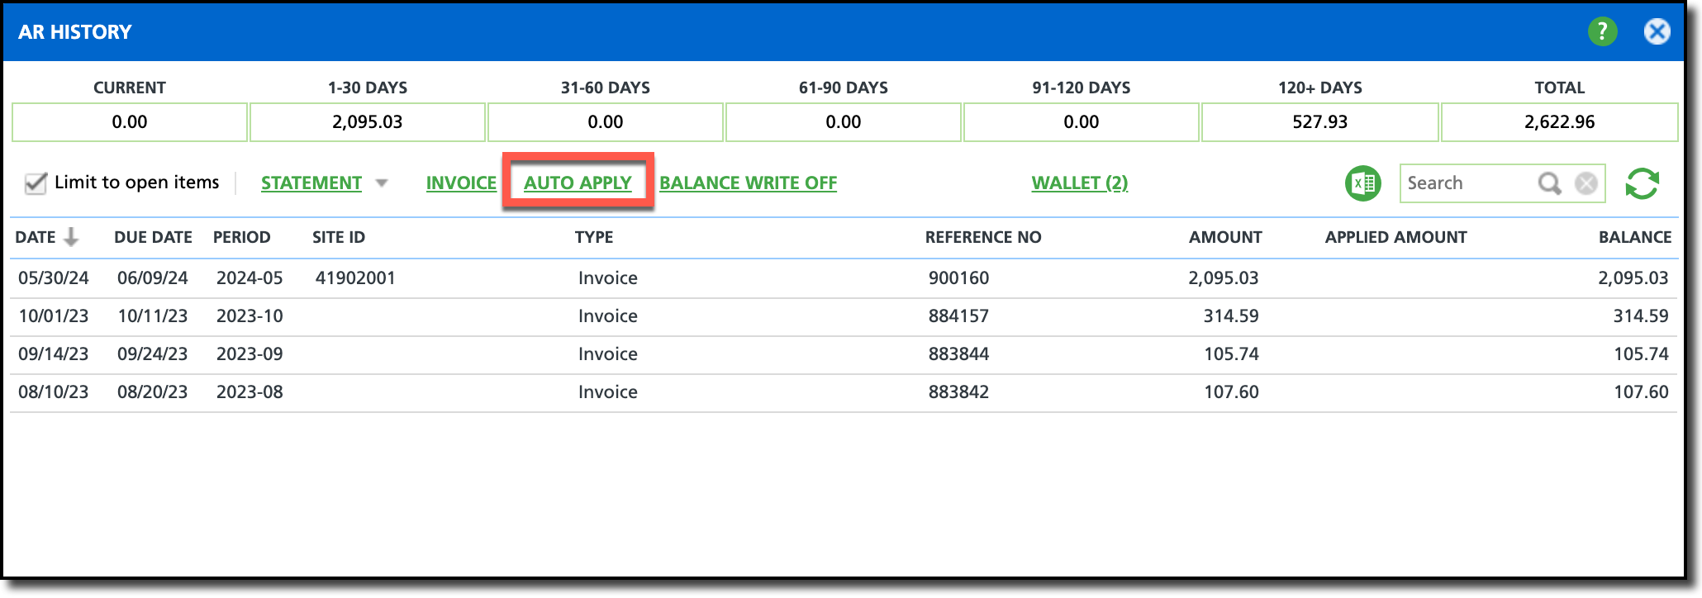Screen dimensions: 1702x598
Task: Select invoice row with reference 884157
Action: [x=843, y=316]
